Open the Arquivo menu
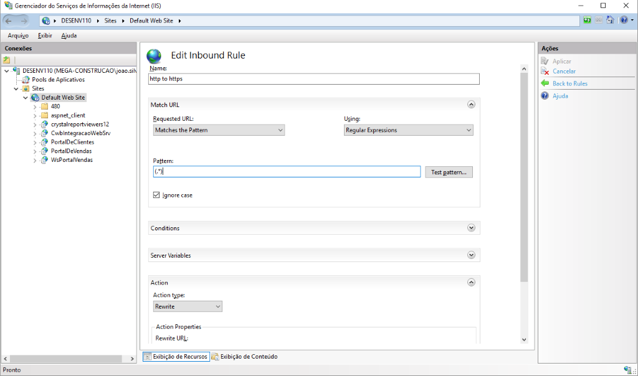This screenshot has width=638, height=376. (x=18, y=35)
